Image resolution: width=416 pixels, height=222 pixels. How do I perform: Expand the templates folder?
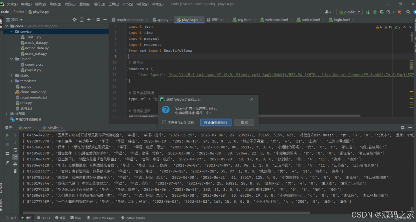point(12,81)
